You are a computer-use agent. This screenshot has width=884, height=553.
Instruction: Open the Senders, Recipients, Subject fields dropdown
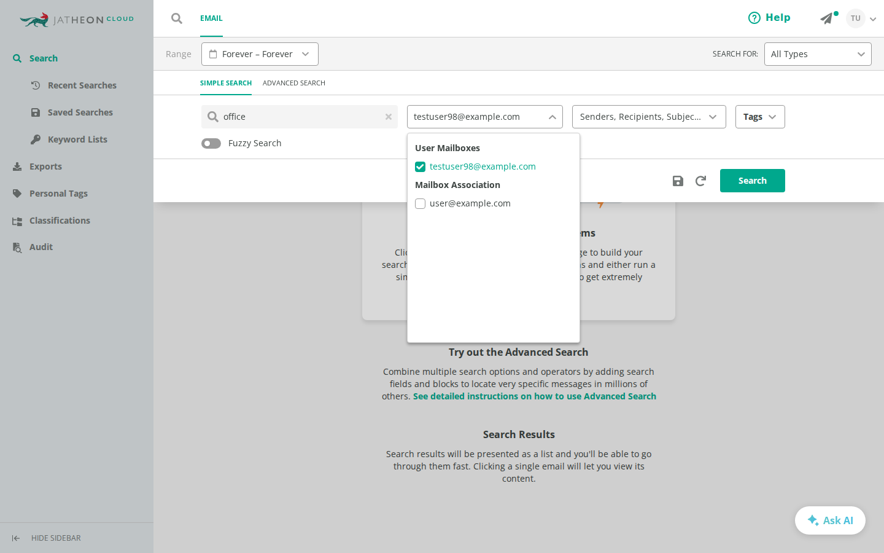click(649, 117)
